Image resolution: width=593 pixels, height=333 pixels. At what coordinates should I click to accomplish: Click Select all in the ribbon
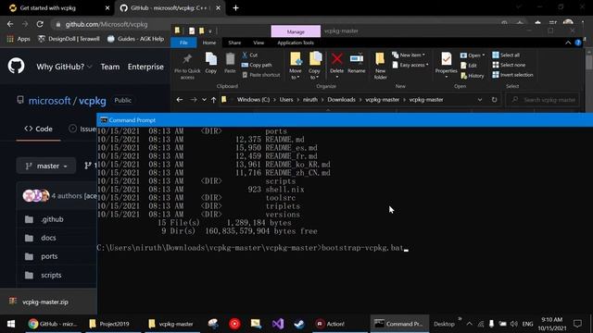click(x=506, y=55)
